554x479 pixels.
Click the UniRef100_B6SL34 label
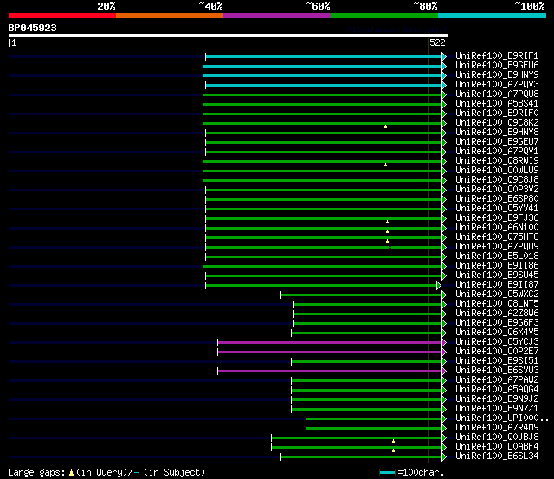pos(497,456)
